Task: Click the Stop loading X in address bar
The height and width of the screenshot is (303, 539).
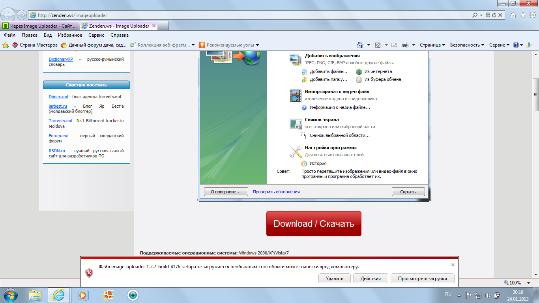Action: [500, 15]
